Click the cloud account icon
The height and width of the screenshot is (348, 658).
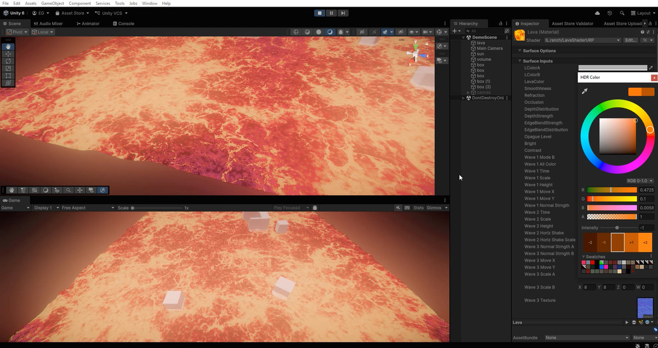(597, 13)
